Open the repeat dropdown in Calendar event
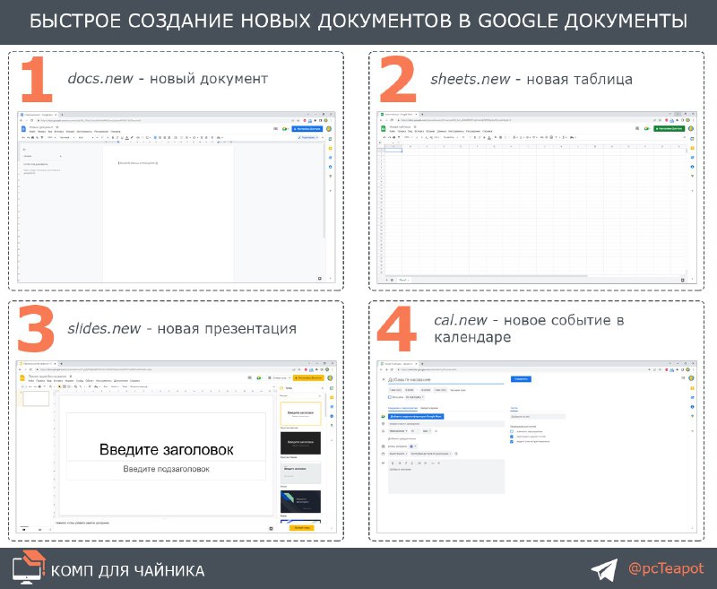This screenshot has width=717, height=589. 414,397
